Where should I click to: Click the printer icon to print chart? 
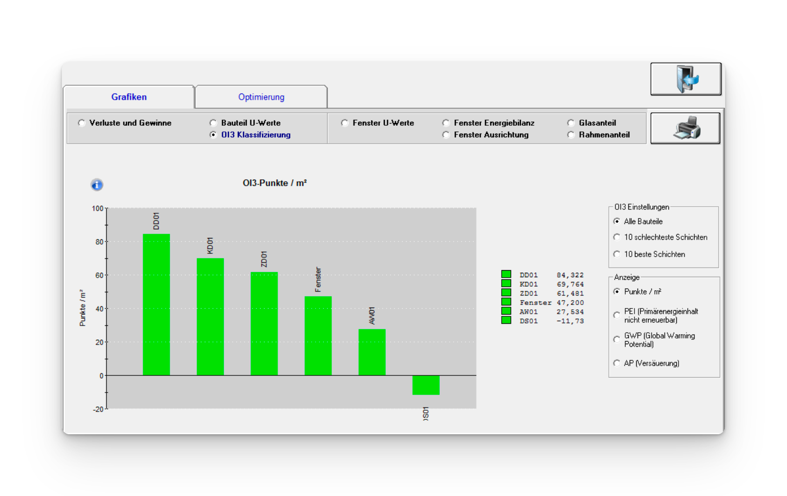click(685, 128)
